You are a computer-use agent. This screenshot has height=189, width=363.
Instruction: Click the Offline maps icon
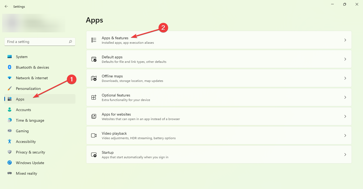click(94, 78)
